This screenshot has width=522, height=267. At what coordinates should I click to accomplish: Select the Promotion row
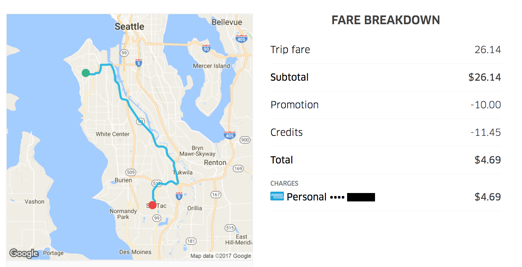point(386,105)
